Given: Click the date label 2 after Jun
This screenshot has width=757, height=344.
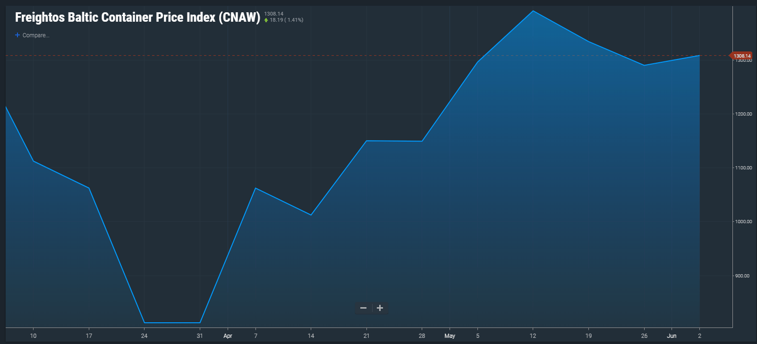Looking at the screenshot, I should (699, 336).
